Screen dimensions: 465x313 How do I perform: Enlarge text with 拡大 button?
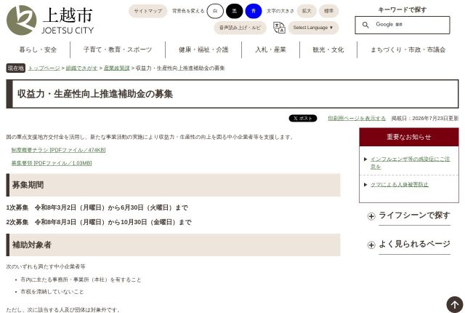coord(307,11)
